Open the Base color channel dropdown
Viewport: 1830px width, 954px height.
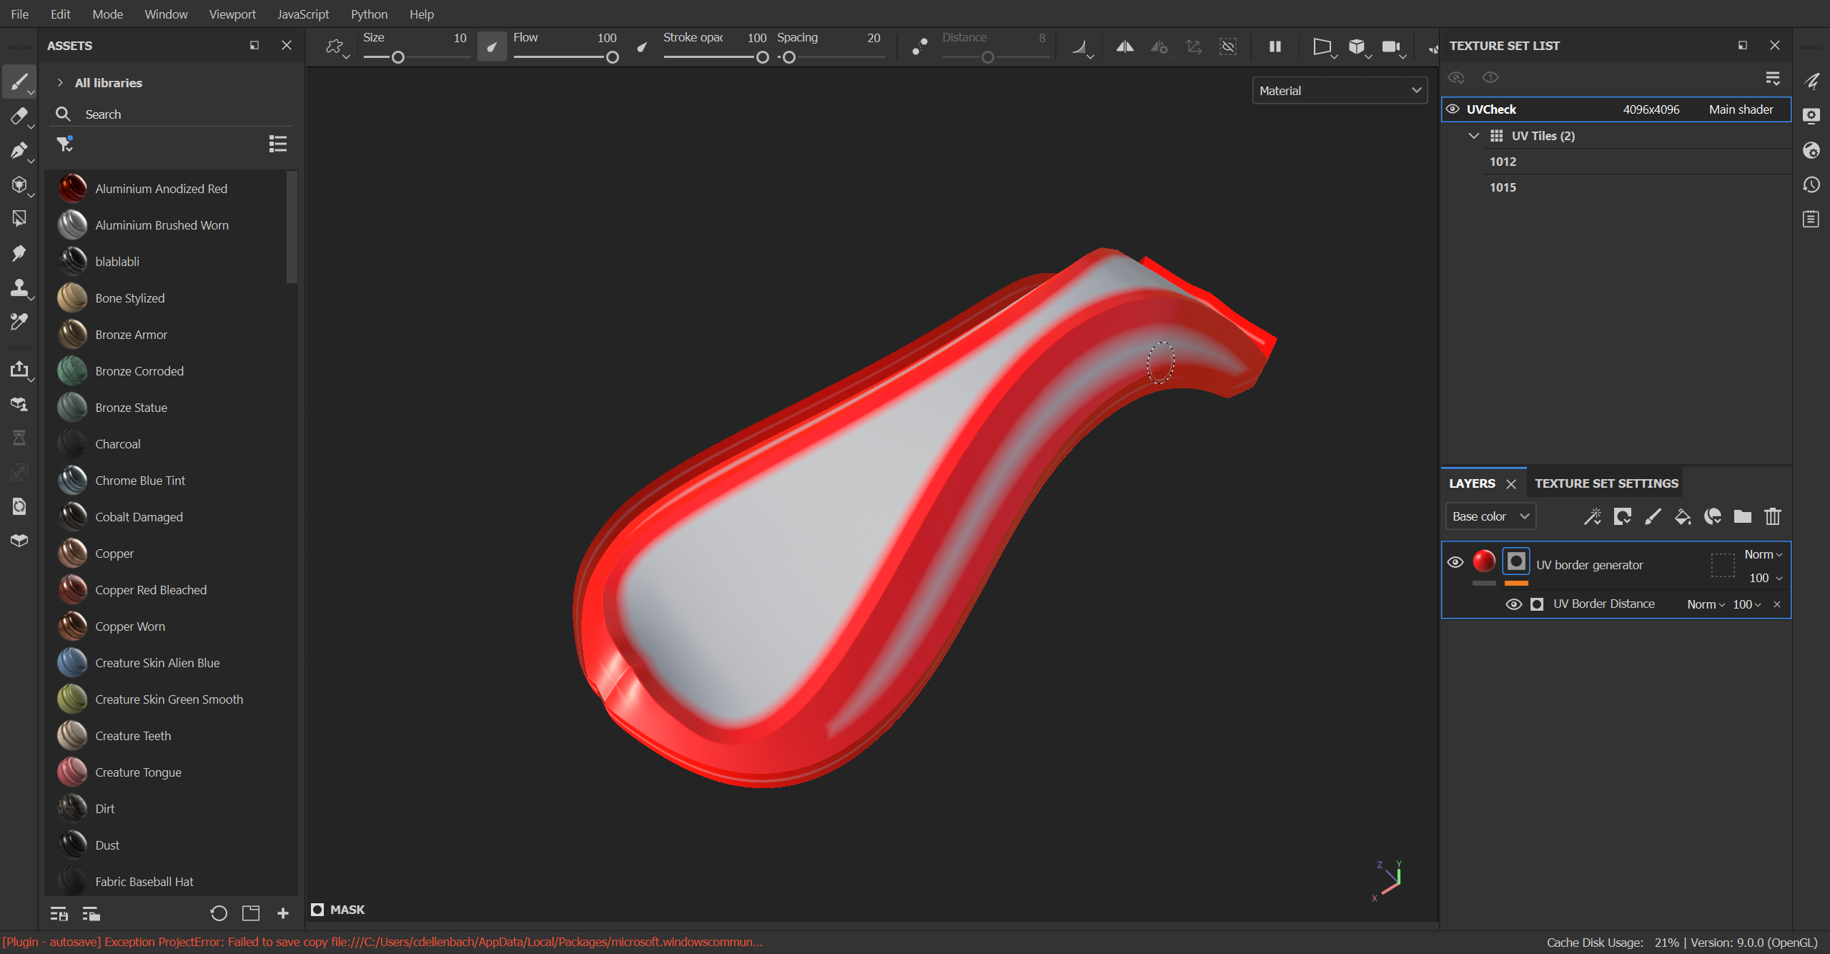pos(1490,516)
